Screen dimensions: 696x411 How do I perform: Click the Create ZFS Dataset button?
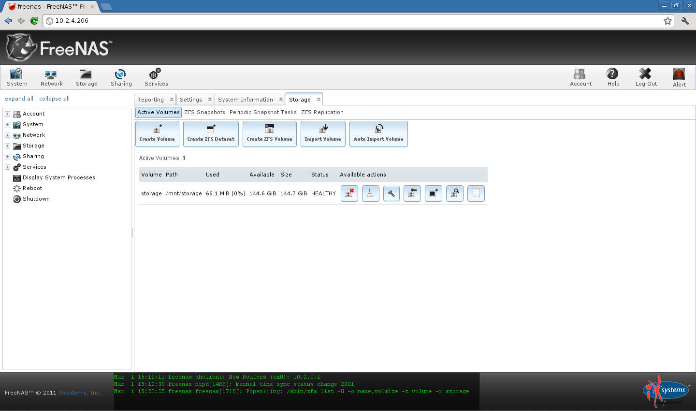[x=211, y=134]
